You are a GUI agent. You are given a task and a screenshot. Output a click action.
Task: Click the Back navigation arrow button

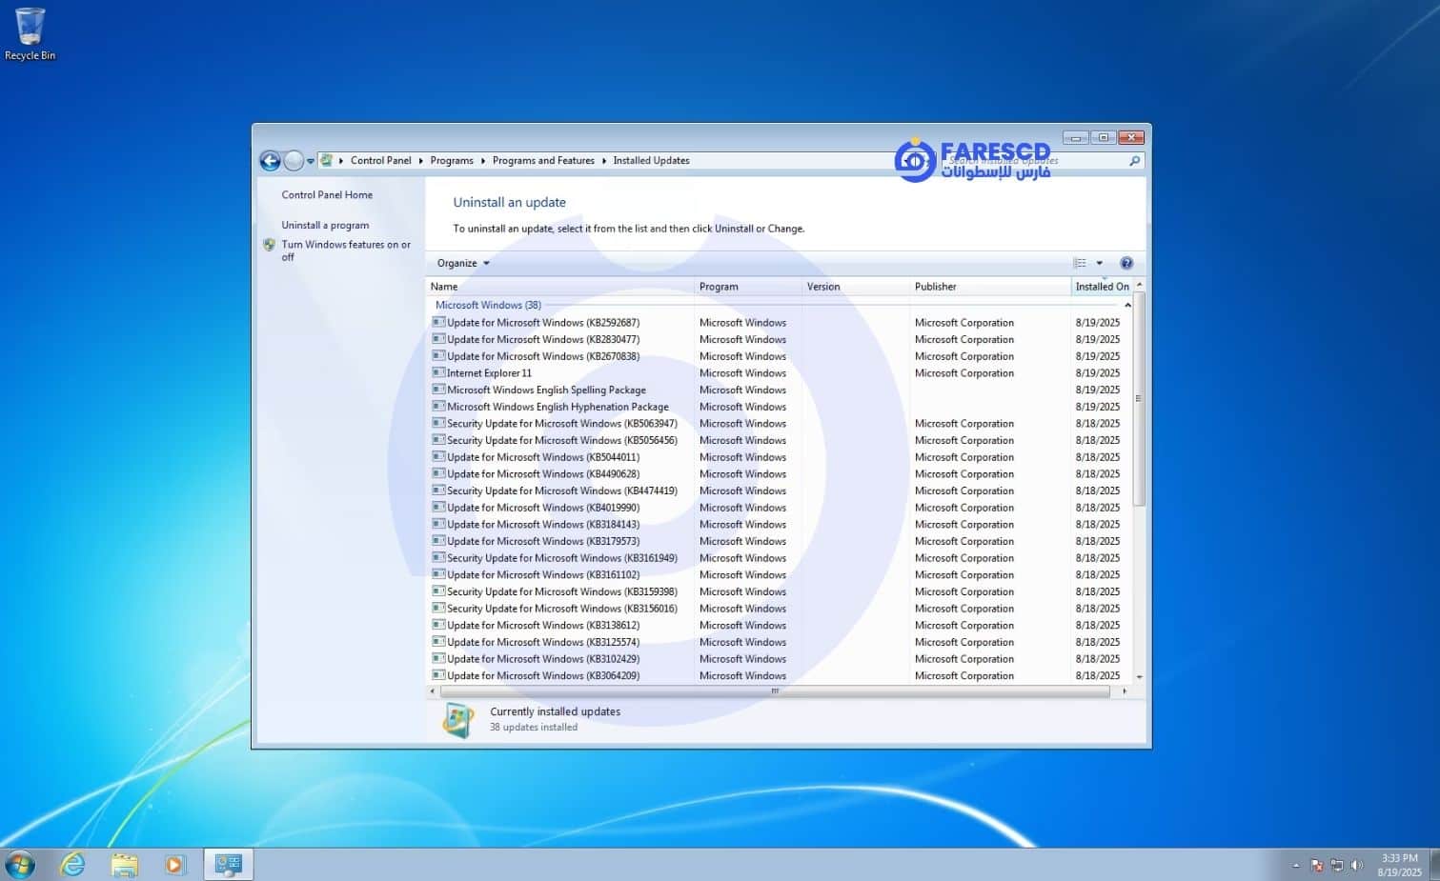271,161
